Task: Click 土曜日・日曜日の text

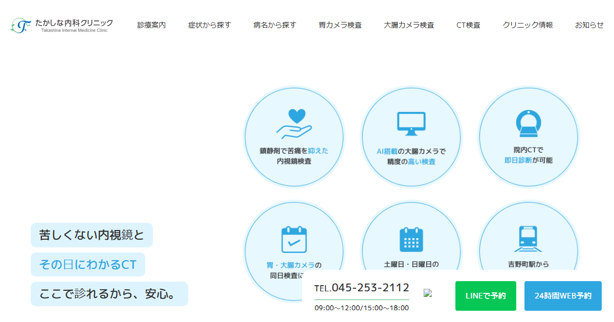Action: pyautogui.click(x=411, y=265)
